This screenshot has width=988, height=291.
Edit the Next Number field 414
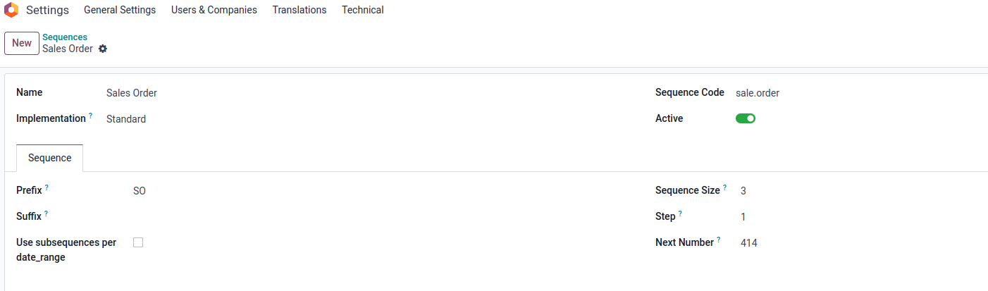(860, 242)
